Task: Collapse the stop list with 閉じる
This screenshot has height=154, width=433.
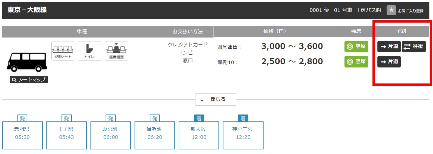Action: point(216,99)
